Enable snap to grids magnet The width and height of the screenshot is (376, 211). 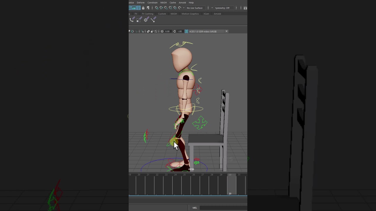157,8
